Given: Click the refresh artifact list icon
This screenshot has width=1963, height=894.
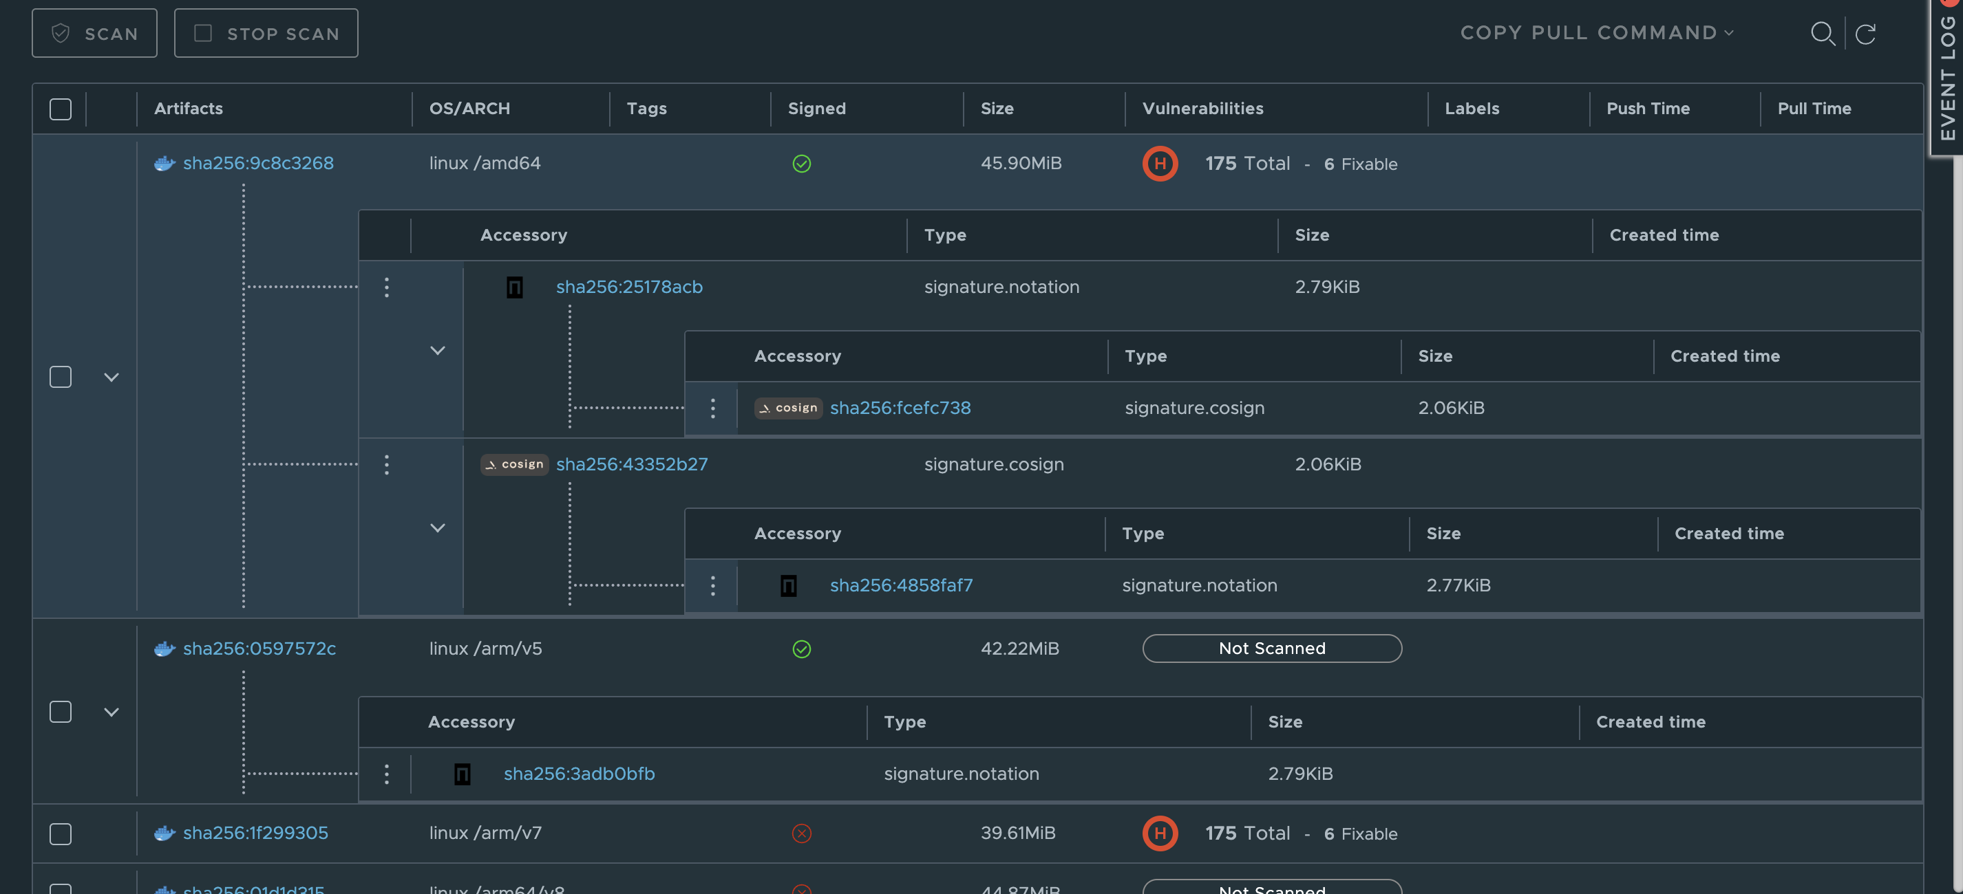Looking at the screenshot, I should (x=1866, y=34).
